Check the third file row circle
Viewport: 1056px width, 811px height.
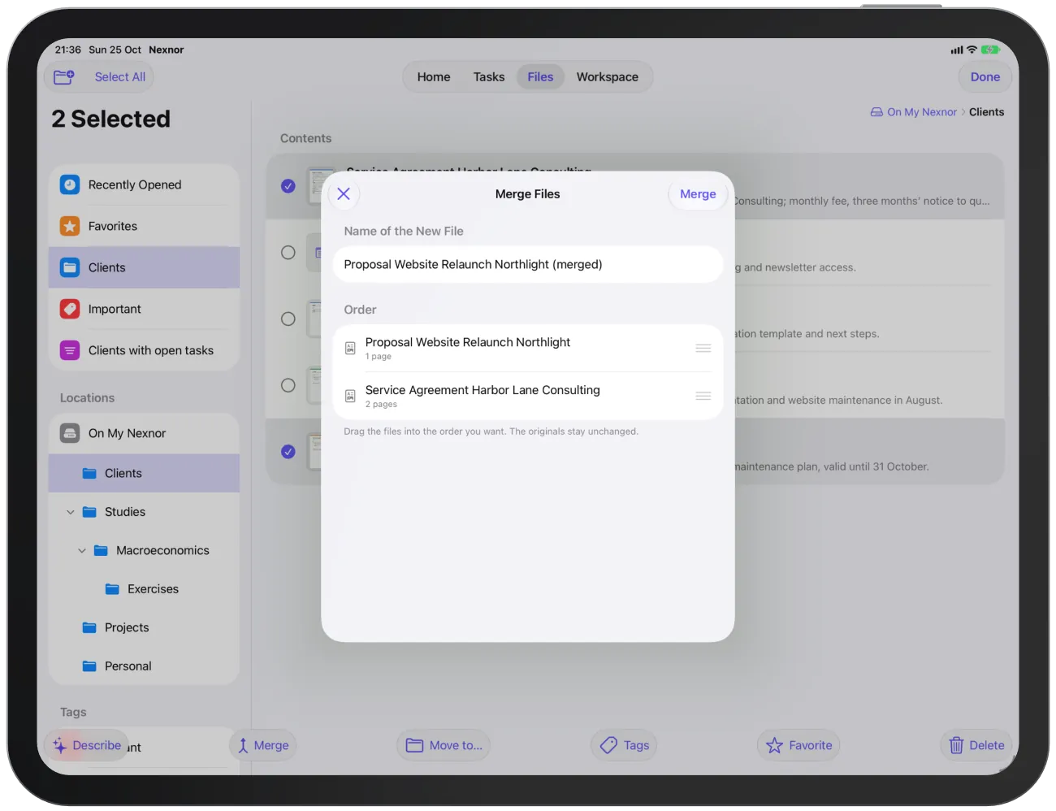coord(288,319)
